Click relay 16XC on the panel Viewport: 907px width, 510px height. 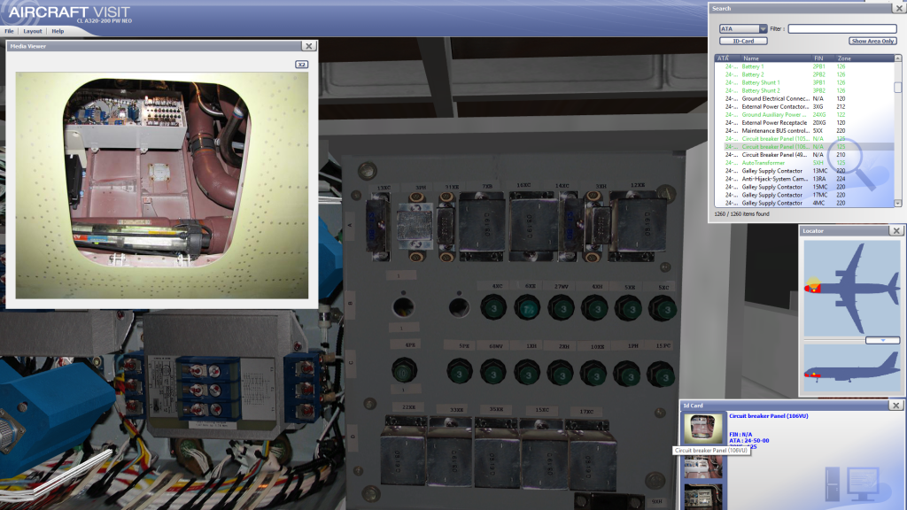pos(533,224)
